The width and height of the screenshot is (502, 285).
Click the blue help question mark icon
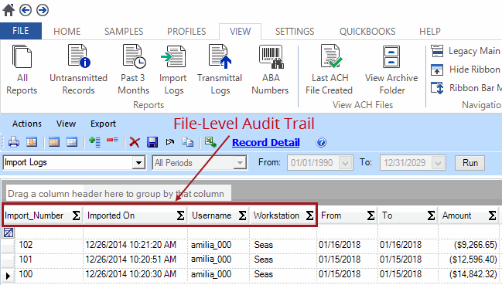[321, 142]
